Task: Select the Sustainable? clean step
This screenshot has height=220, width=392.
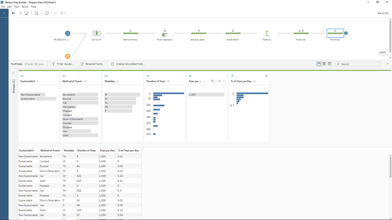Action: [x=233, y=33]
